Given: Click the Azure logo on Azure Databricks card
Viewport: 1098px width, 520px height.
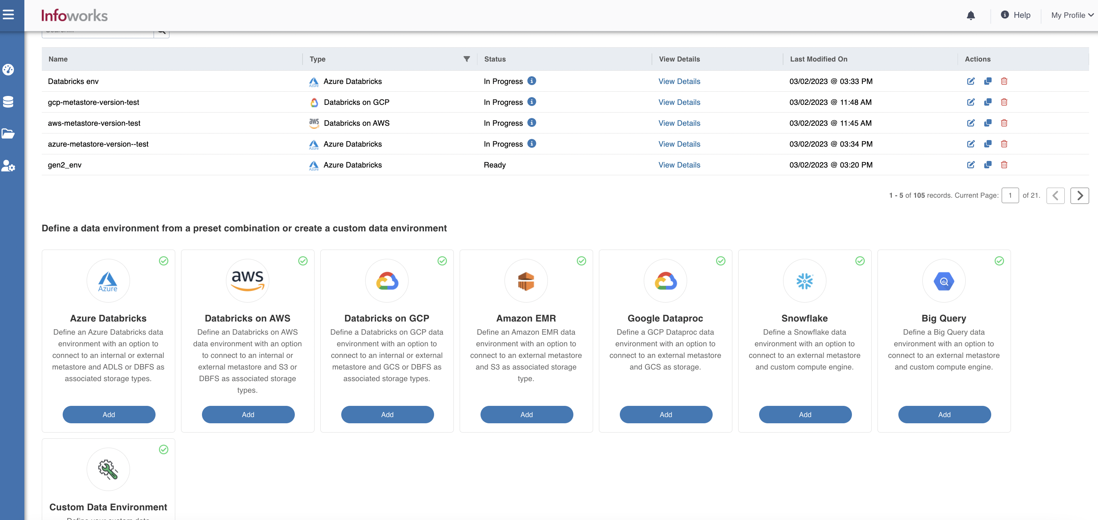Looking at the screenshot, I should [x=108, y=281].
